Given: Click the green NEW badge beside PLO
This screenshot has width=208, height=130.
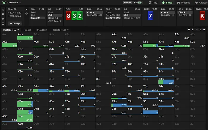Looking at the screenshot, I should tap(140, 3).
